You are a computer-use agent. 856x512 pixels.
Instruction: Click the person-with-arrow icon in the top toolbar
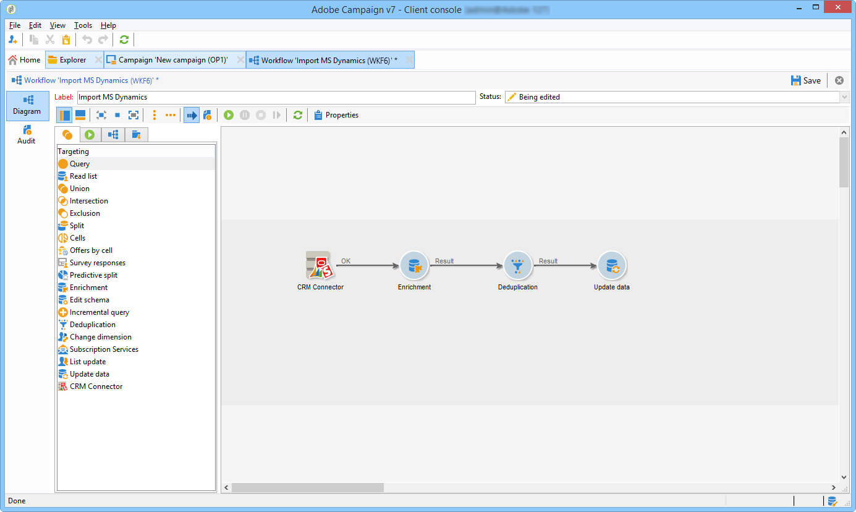13,40
